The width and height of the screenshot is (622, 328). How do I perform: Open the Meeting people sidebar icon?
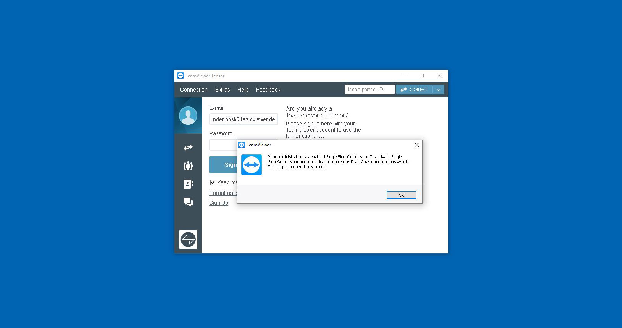(x=188, y=166)
